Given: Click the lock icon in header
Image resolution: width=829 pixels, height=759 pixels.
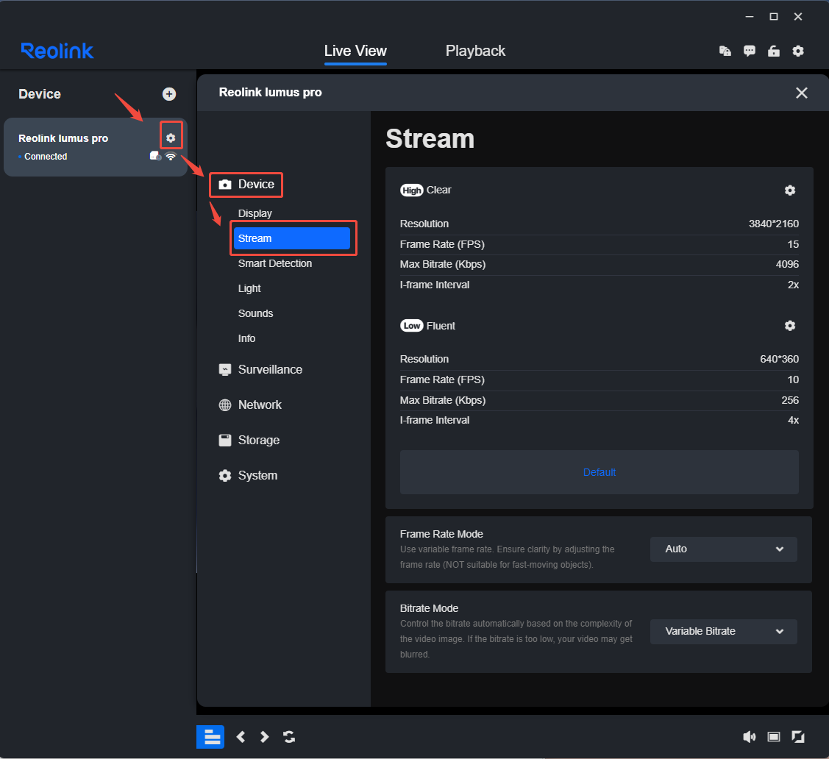Looking at the screenshot, I should [774, 51].
